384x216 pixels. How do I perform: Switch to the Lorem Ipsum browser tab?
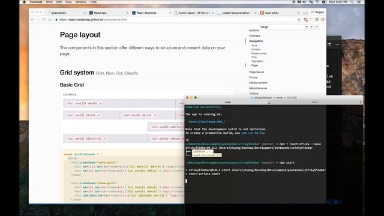tap(194, 13)
